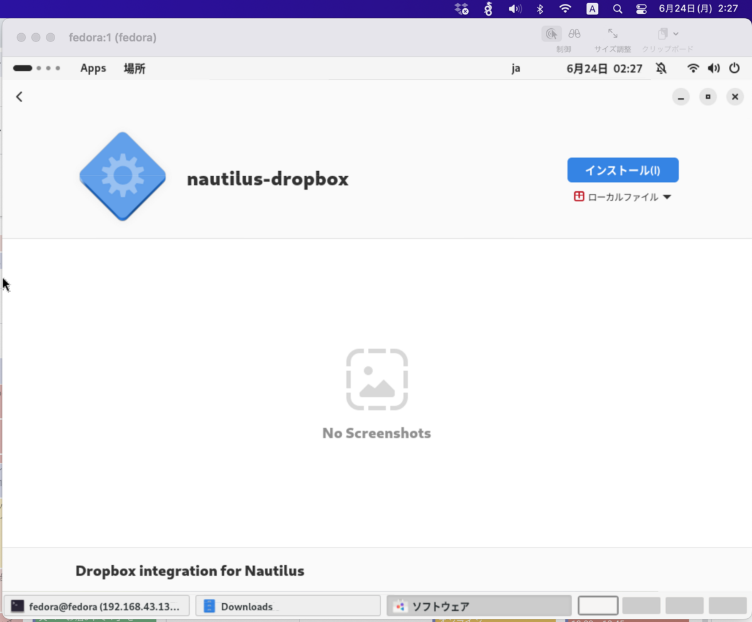Click the No Screenshots placeholder image
The width and height of the screenshot is (752, 622).
[377, 379]
